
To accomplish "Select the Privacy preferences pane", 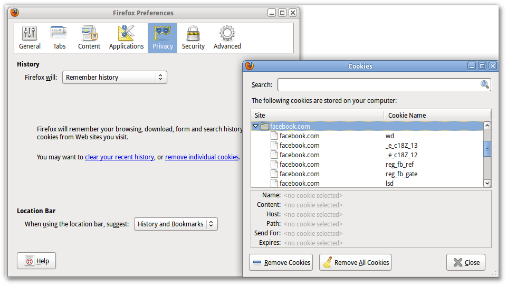I will click(162, 38).
